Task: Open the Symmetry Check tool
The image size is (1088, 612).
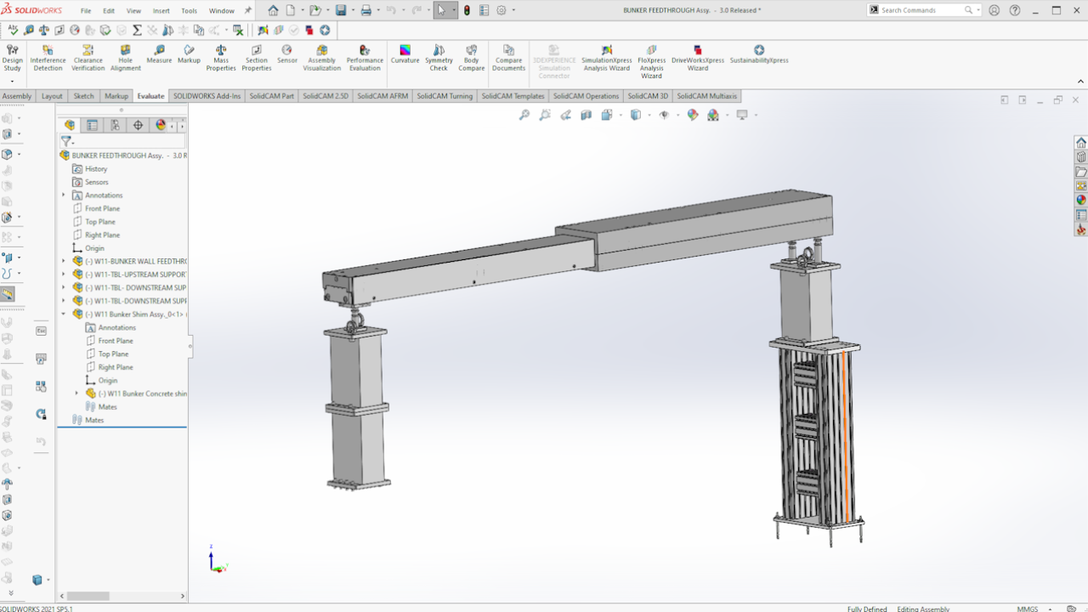Action: [x=439, y=56]
